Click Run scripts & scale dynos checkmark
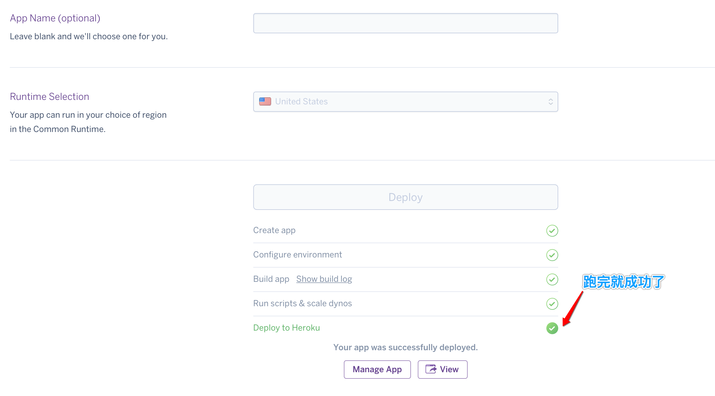This screenshot has width=715, height=396. (552, 304)
